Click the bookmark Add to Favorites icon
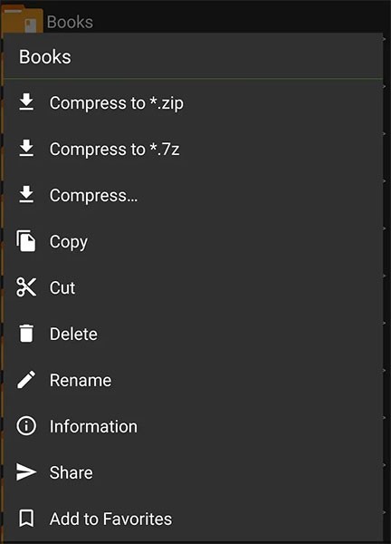391x544 pixels. pos(26,519)
